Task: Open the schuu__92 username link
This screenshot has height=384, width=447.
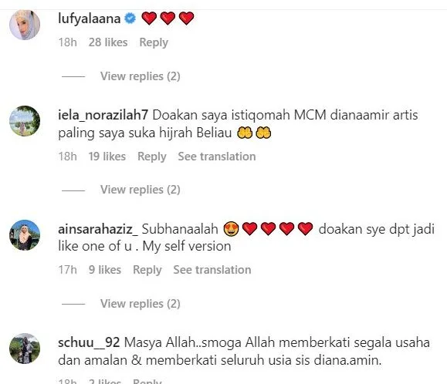Action: click(x=89, y=342)
